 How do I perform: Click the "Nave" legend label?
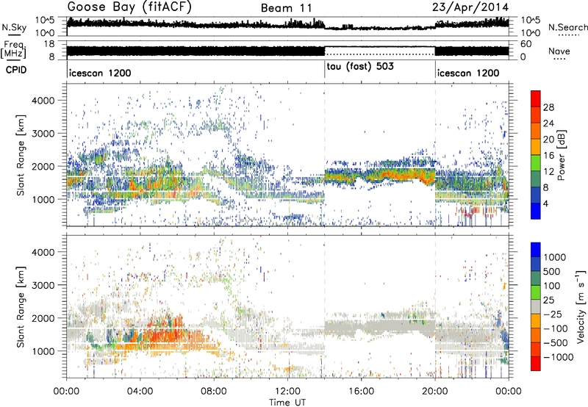pos(559,51)
